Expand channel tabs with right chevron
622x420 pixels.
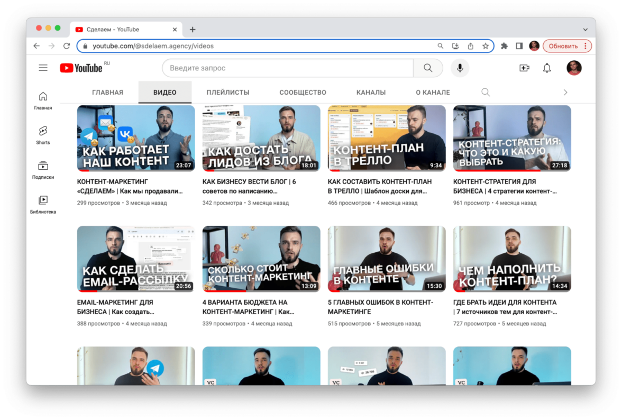(565, 92)
